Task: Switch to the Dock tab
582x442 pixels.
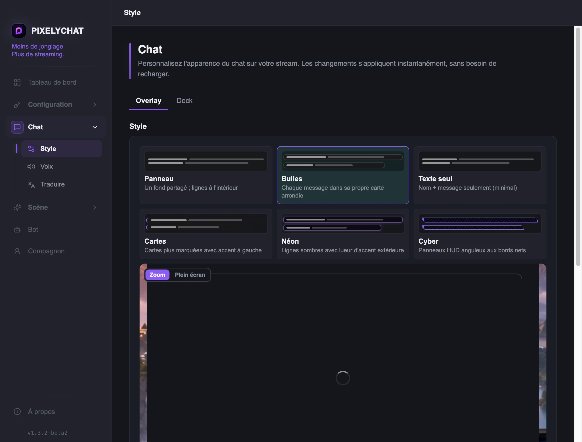Action: click(185, 101)
